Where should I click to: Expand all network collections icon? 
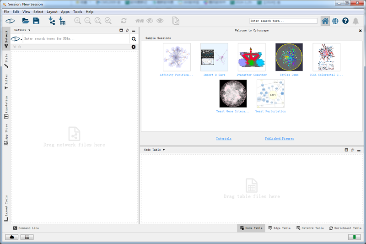coord(15,47)
